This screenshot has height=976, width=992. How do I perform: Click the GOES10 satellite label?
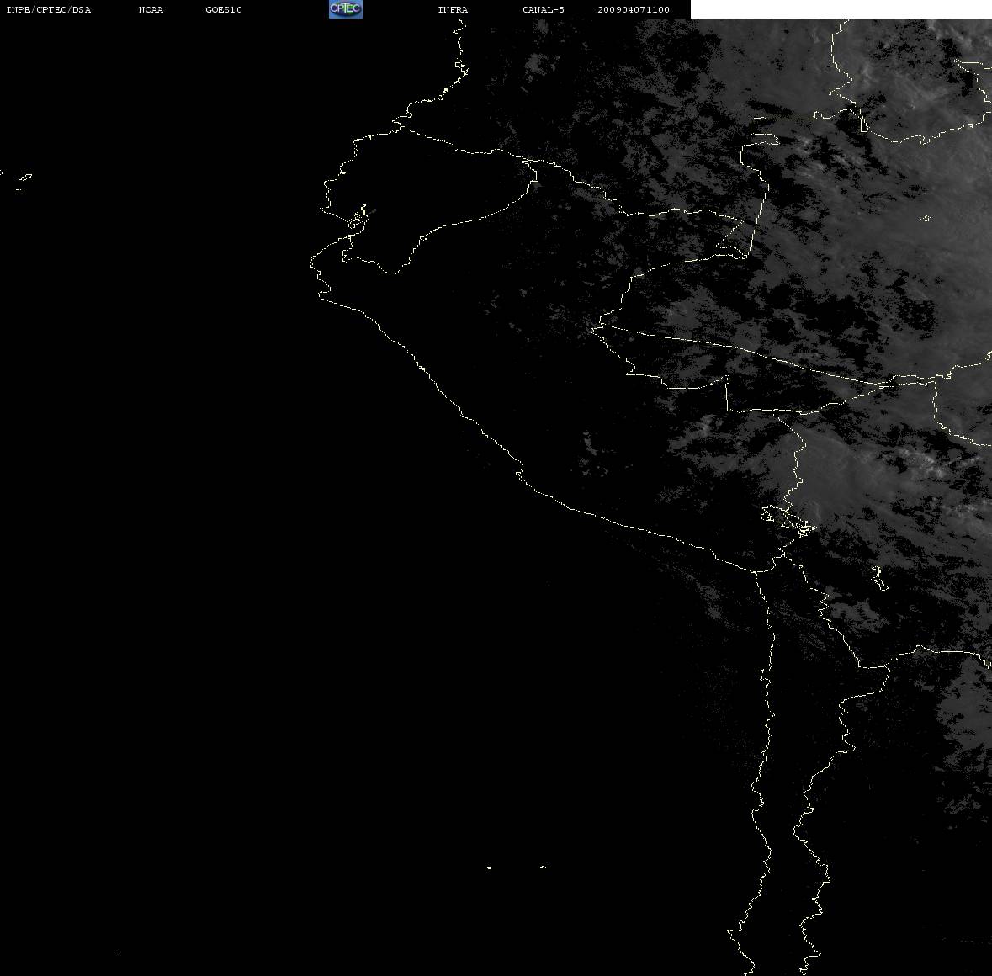click(224, 9)
